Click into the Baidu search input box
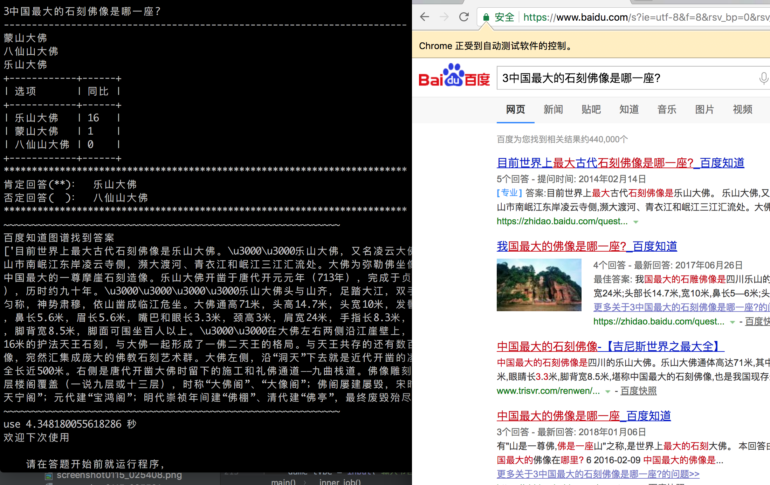This screenshot has height=485, width=770. tap(624, 78)
